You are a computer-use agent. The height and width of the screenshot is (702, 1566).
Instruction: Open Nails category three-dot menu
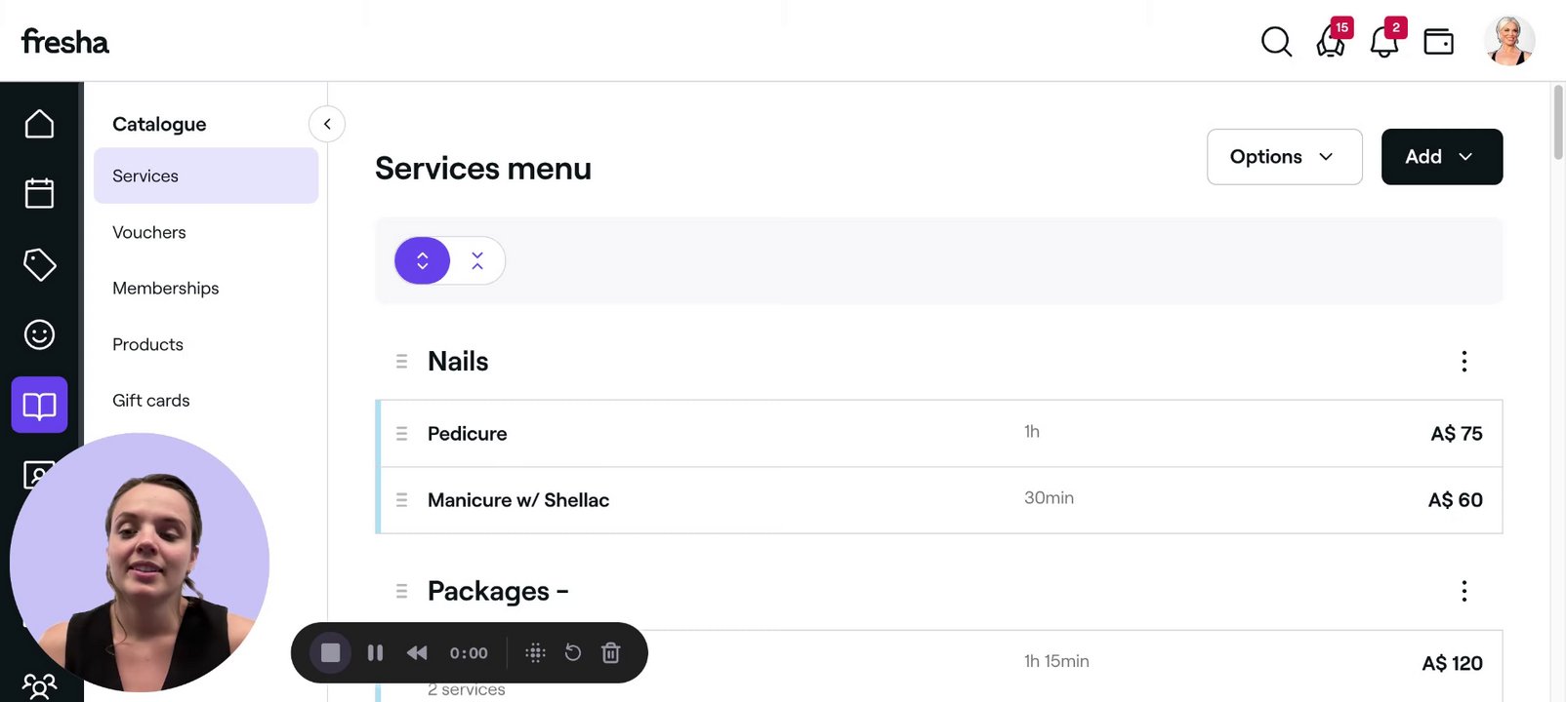(1463, 362)
